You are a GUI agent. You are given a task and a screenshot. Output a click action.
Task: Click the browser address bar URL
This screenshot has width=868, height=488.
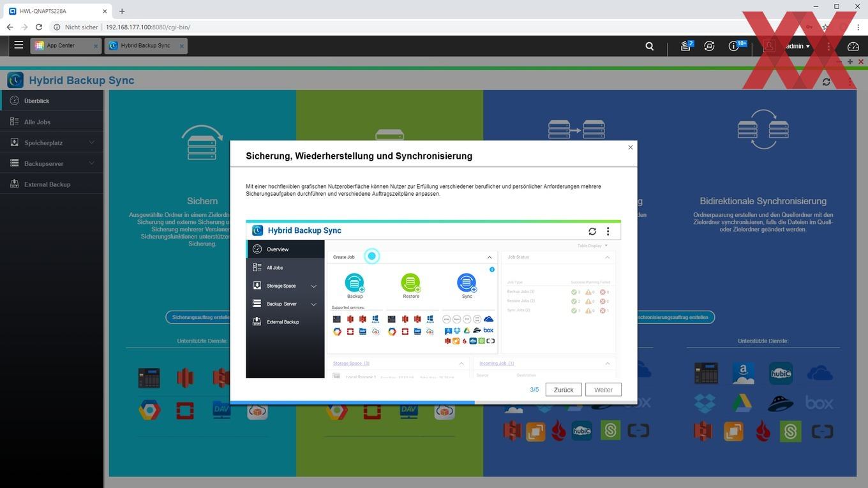click(x=148, y=27)
